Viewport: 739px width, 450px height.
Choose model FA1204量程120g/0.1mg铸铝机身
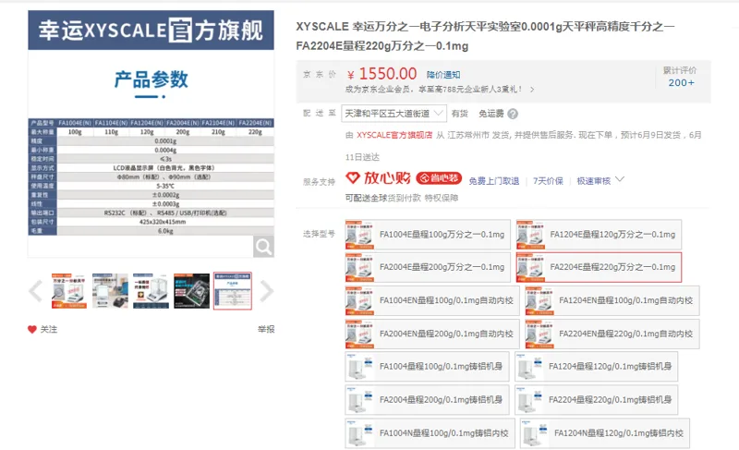tap(596, 366)
